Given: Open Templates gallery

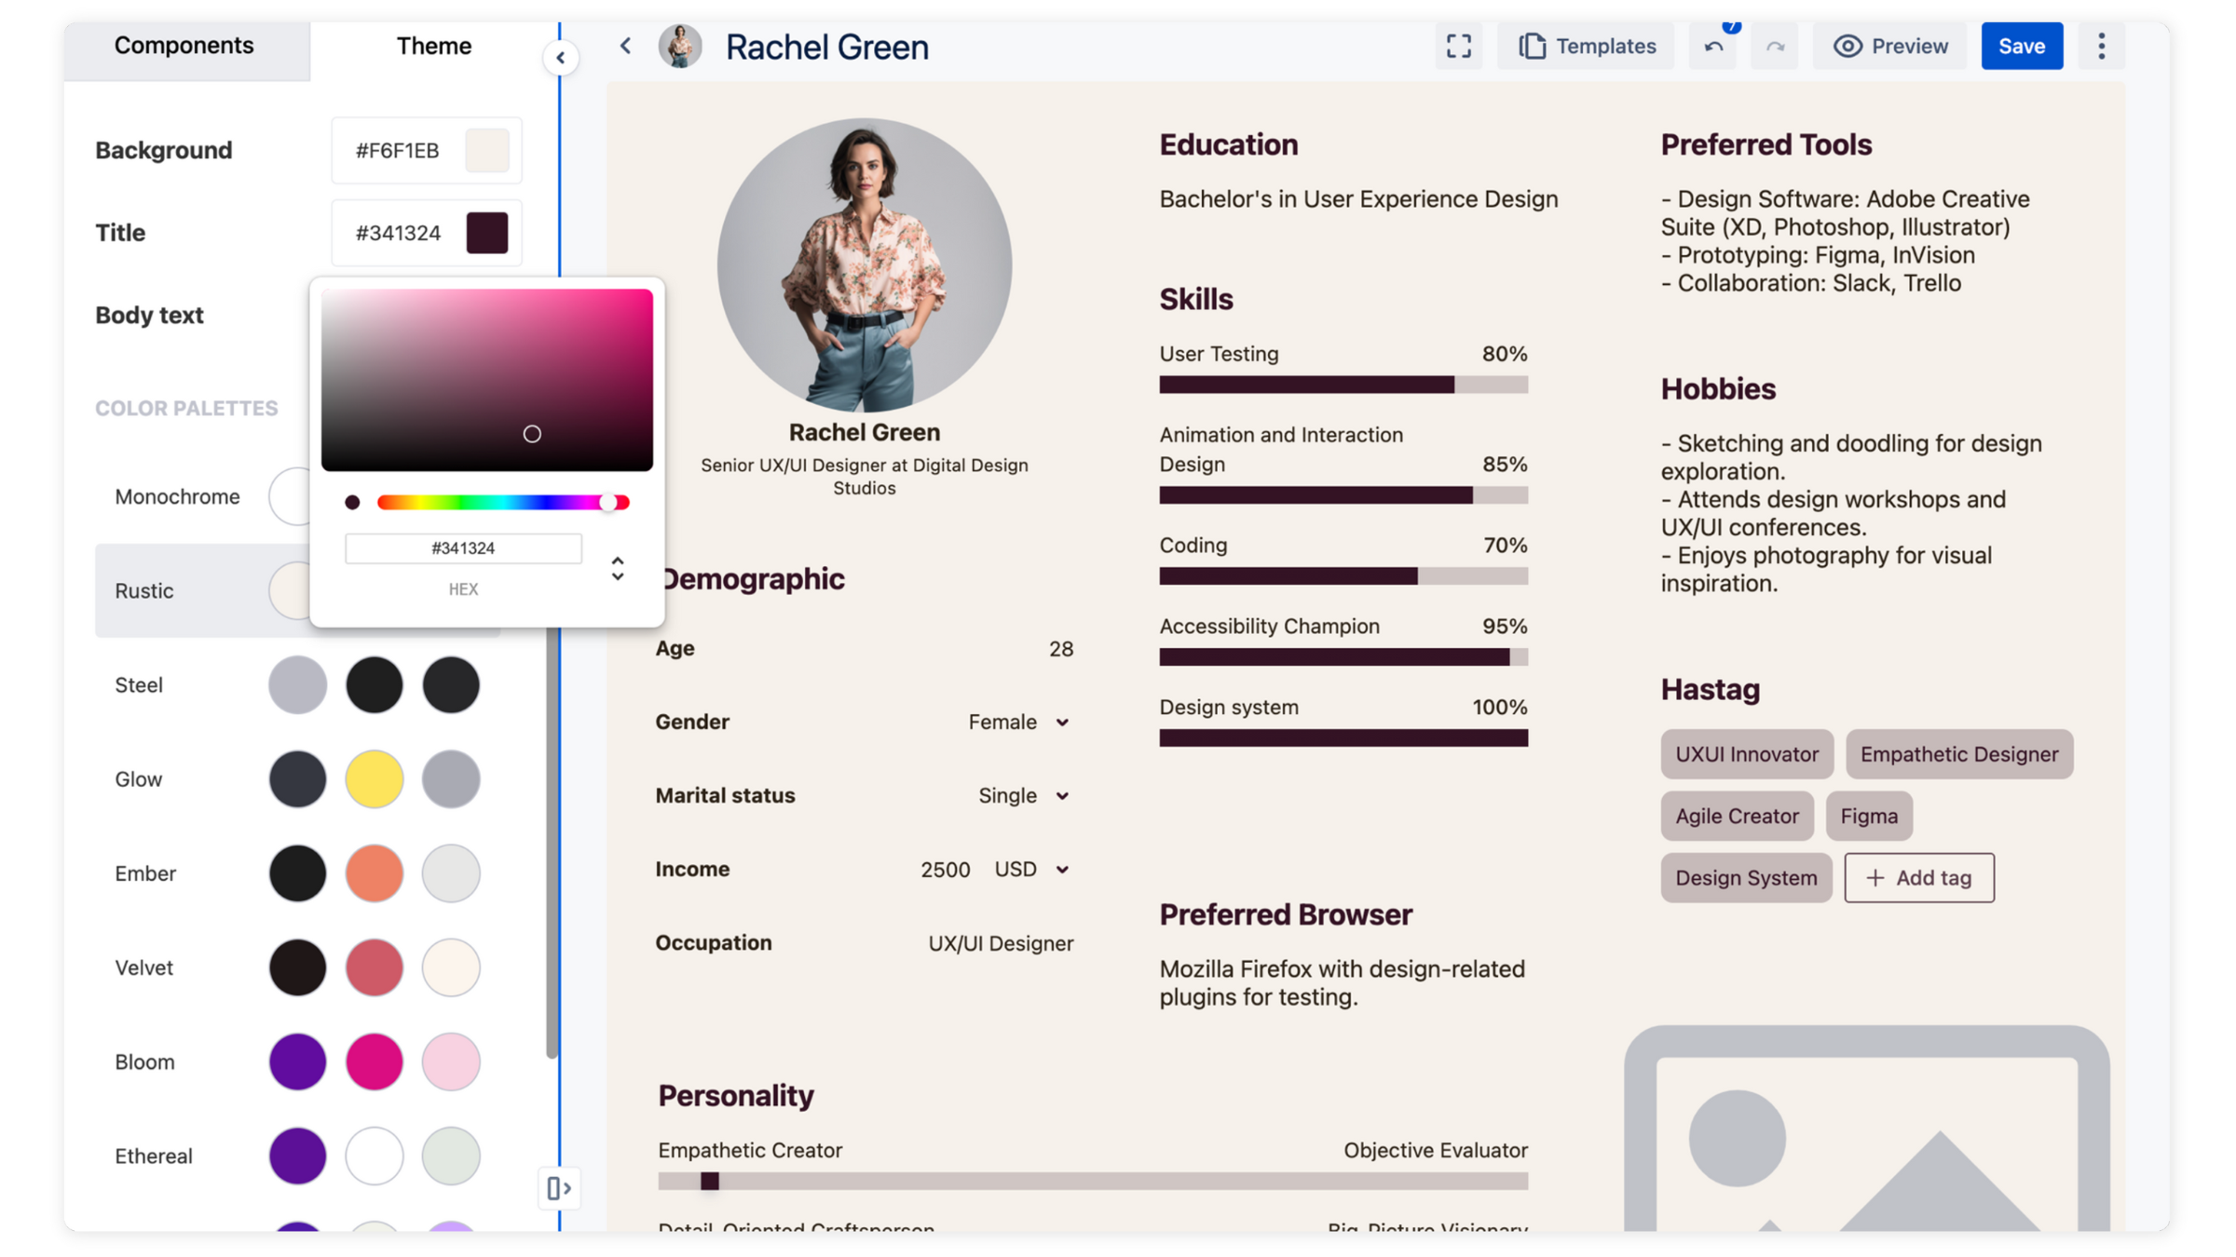Looking at the screenshot, I should 1587,46.
